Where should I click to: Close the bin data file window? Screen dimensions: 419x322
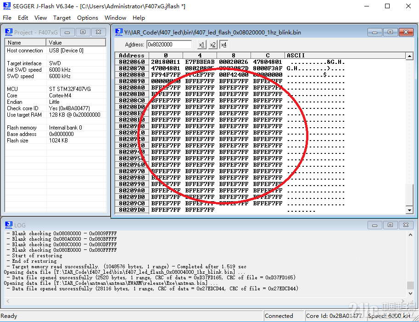406,32
